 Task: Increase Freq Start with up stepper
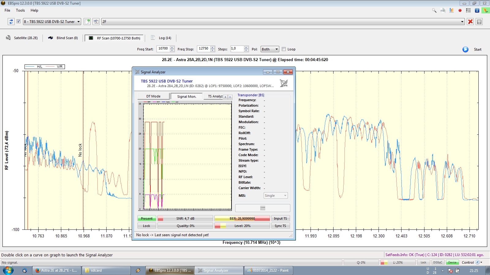coord(172,47)
